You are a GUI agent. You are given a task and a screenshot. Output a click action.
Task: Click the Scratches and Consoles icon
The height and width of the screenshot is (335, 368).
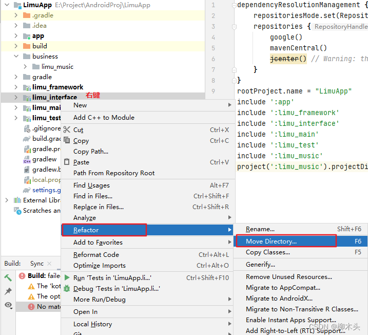tap(17, 211)
